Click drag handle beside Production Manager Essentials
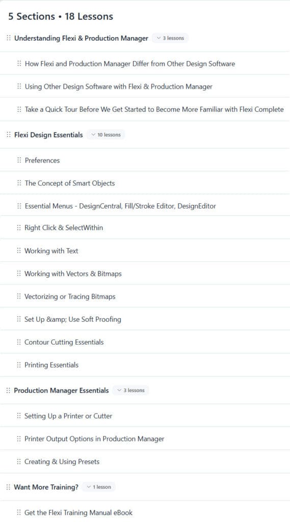The height and width of the screenshot is (522, 290). click(x=8, y=390)
